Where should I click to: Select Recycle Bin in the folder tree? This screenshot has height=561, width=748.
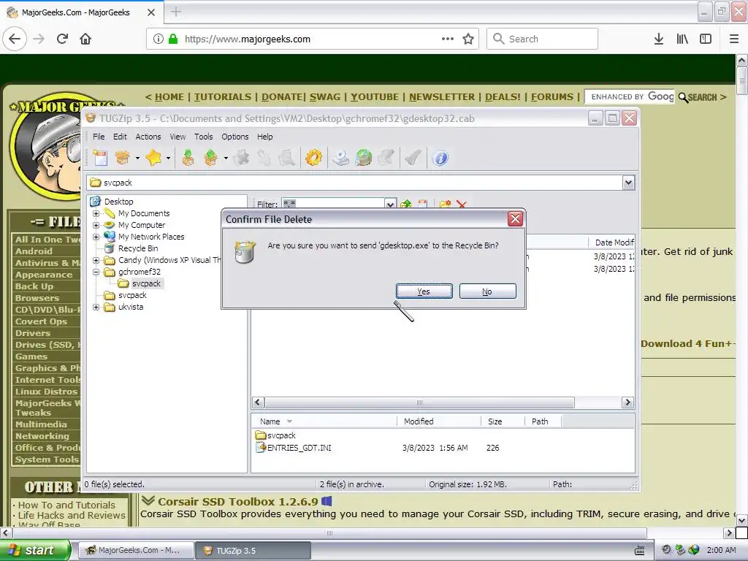click(x=138, y=248)
